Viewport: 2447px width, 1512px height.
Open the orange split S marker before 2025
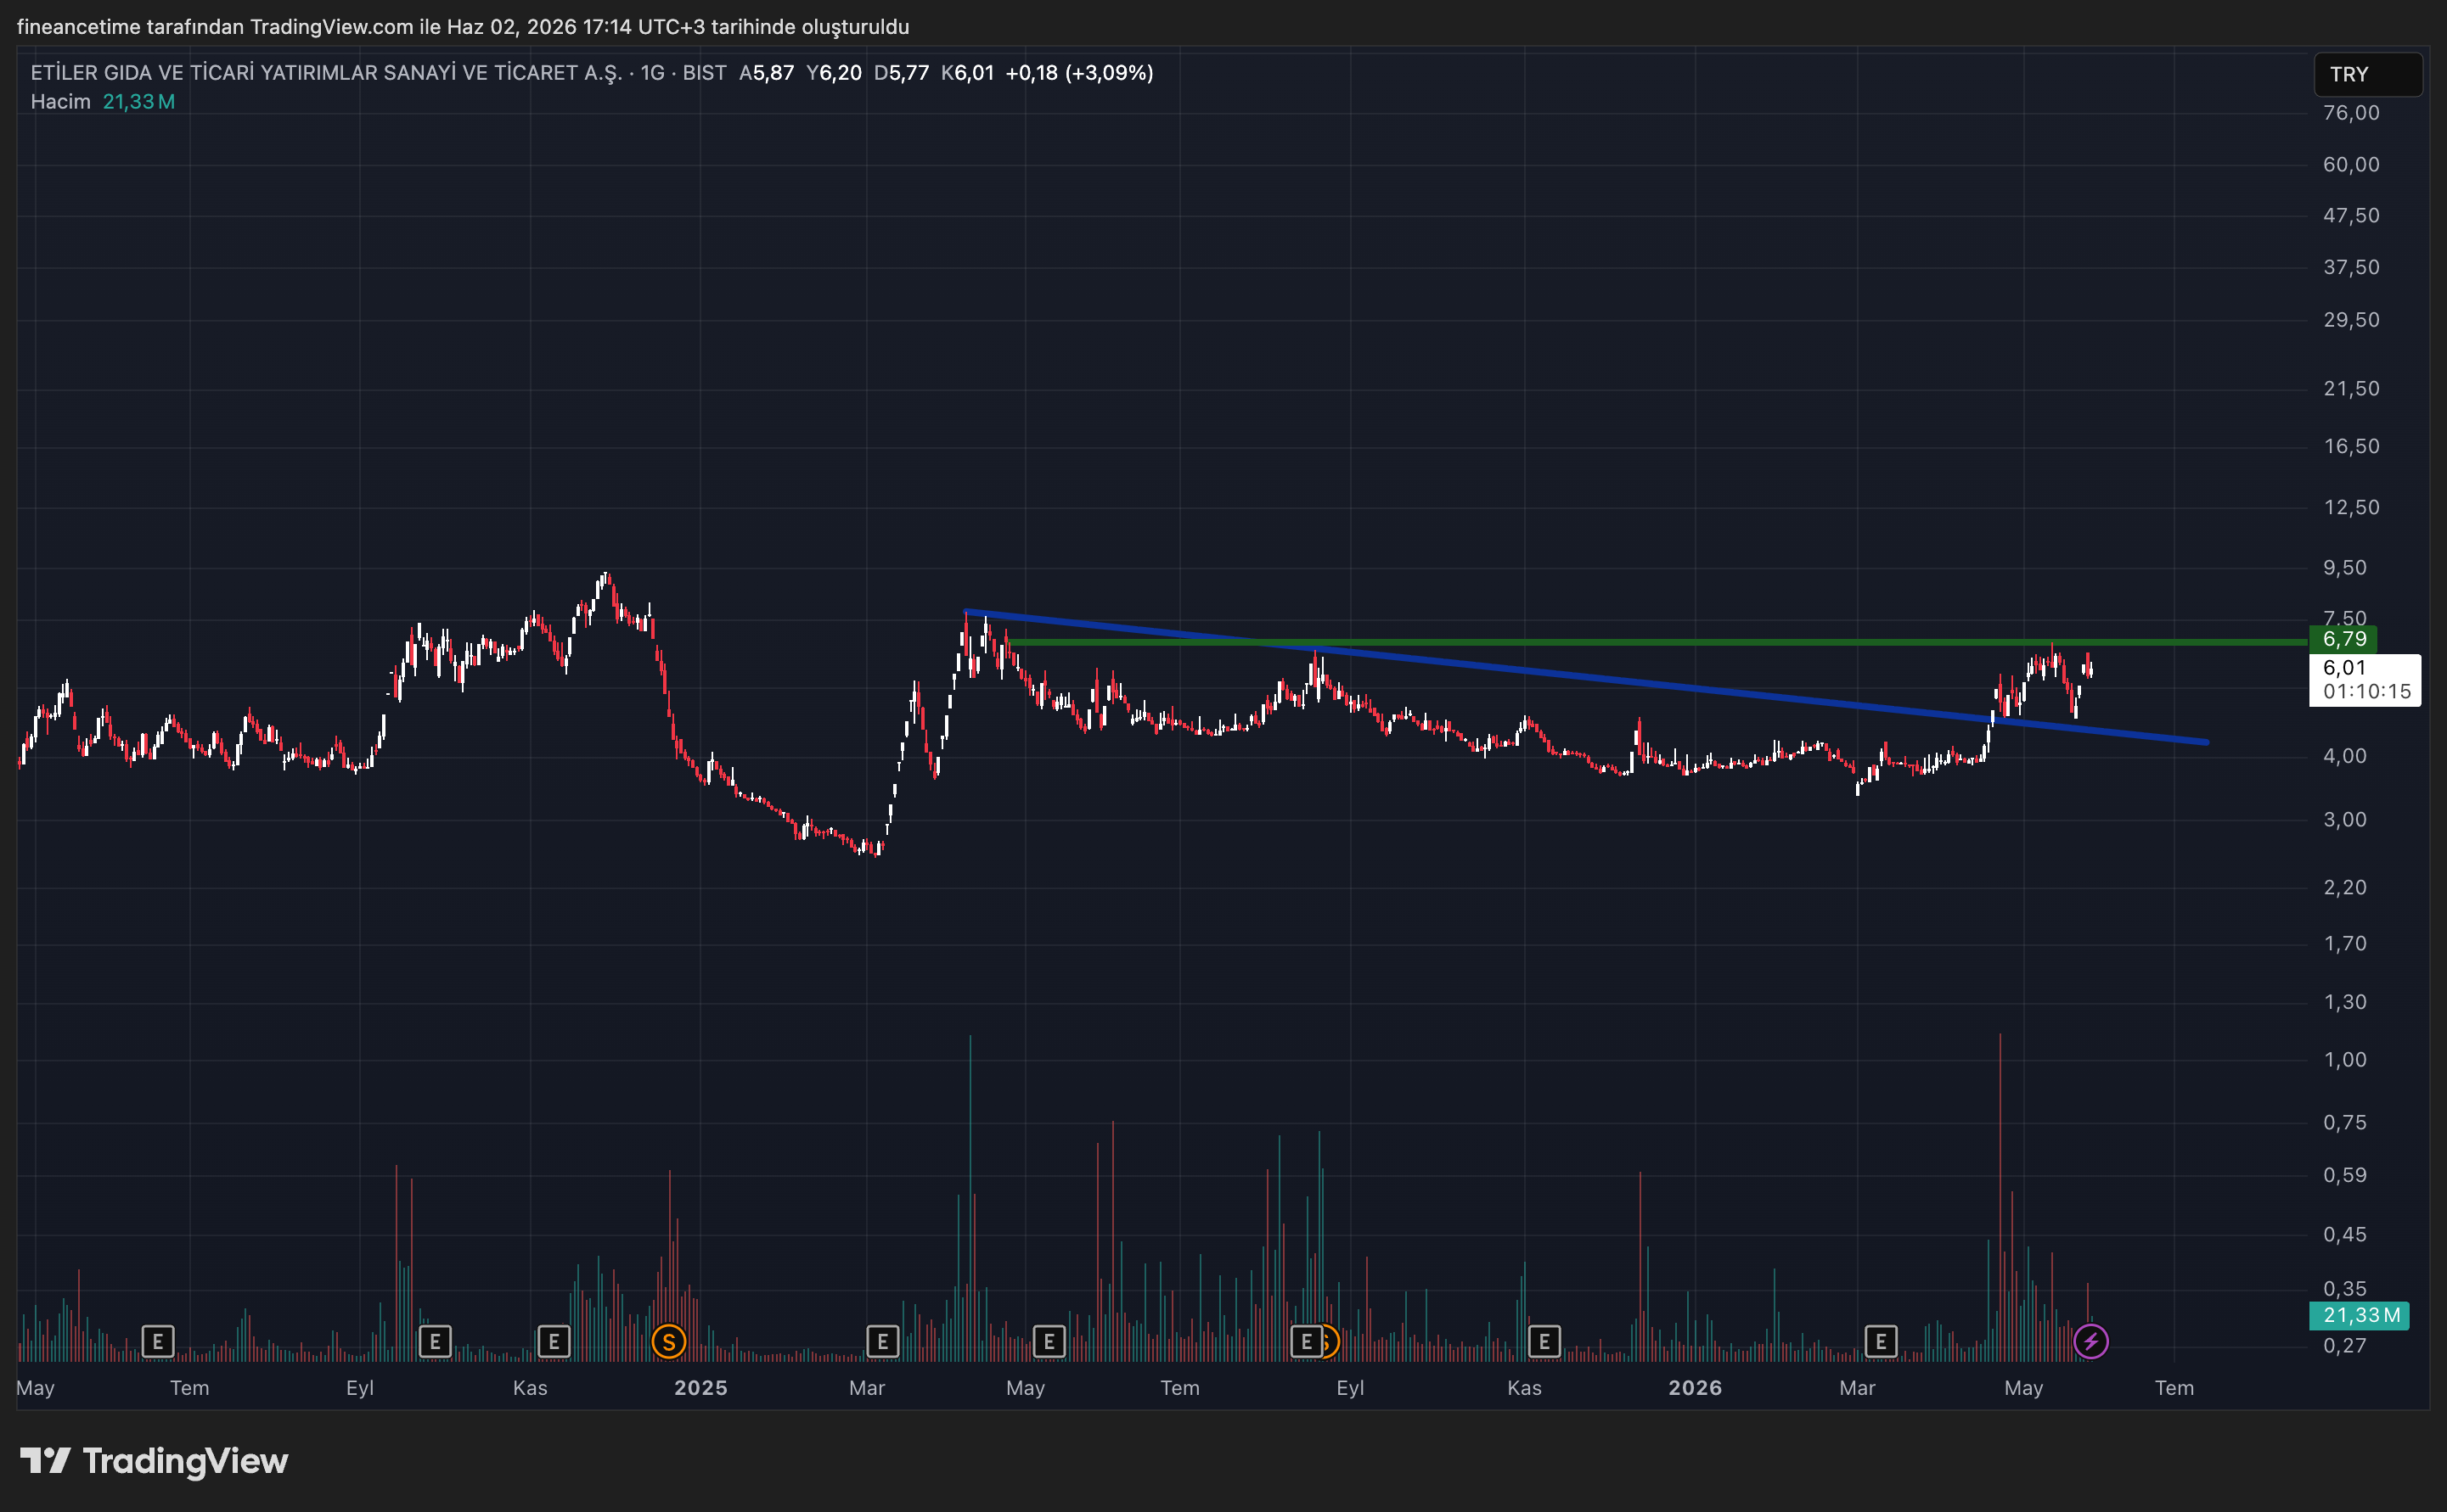[x=668, y=1341]
